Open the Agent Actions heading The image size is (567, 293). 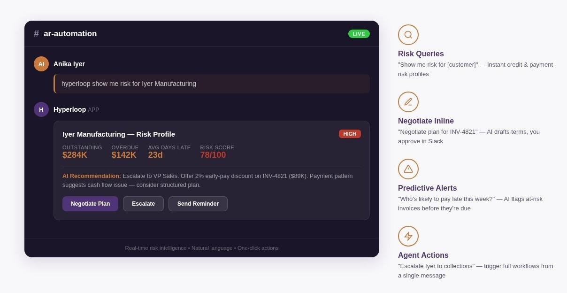point(423,255)
